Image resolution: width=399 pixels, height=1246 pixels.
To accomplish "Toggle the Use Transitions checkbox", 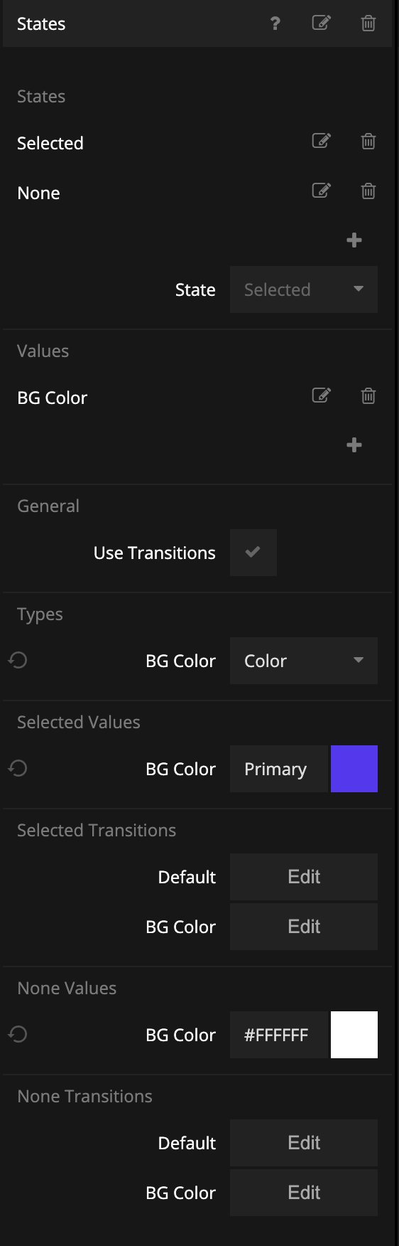I will pyautogui.click(x=253, y=553).
